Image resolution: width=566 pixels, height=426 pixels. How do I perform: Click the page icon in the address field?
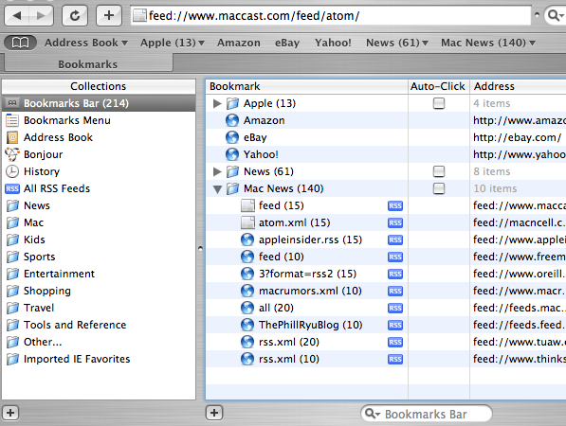[x=139, y=15]
